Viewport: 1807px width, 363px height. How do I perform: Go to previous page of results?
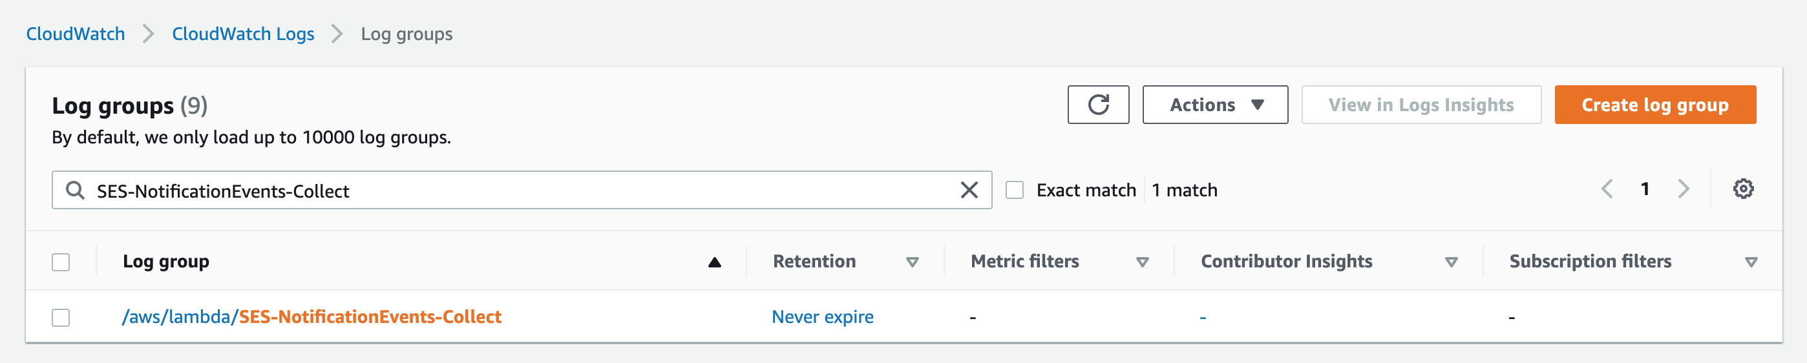point(1607,189)
